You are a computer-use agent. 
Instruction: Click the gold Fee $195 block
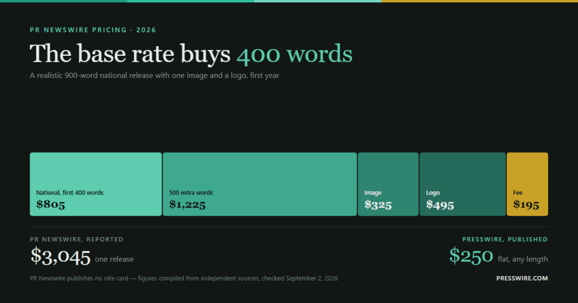tap(528, 184)
